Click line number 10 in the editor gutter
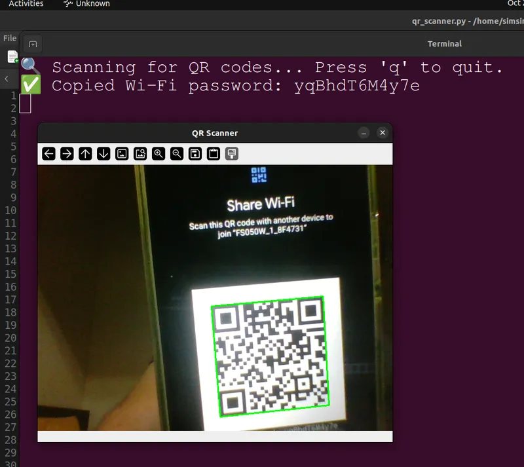 click(10, 210)
